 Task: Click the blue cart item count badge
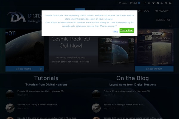point(139,3)
